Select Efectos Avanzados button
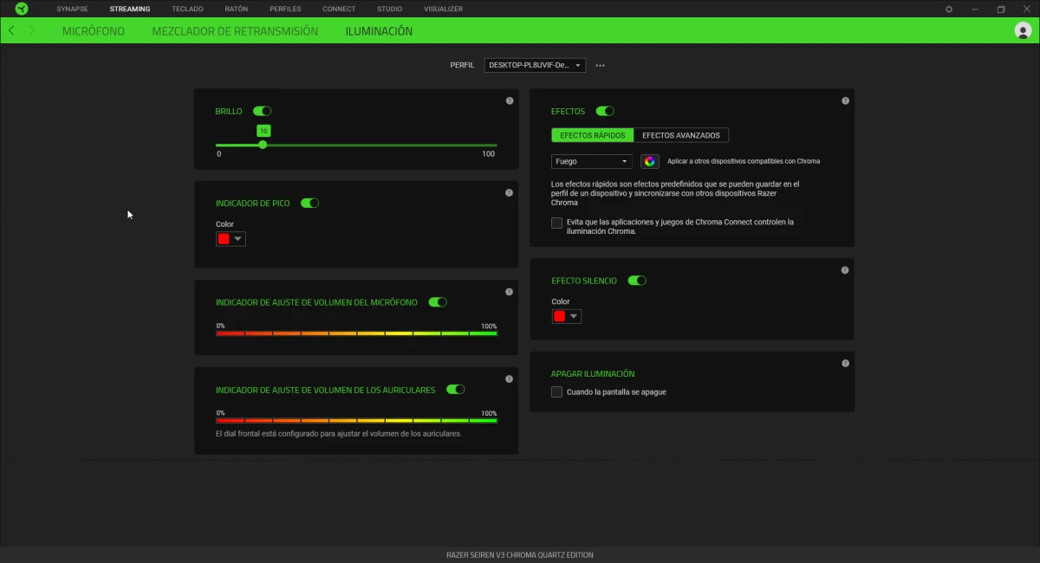Image resolution: width=1040 pixels, height=563 pixels. [x=680, y=135]
